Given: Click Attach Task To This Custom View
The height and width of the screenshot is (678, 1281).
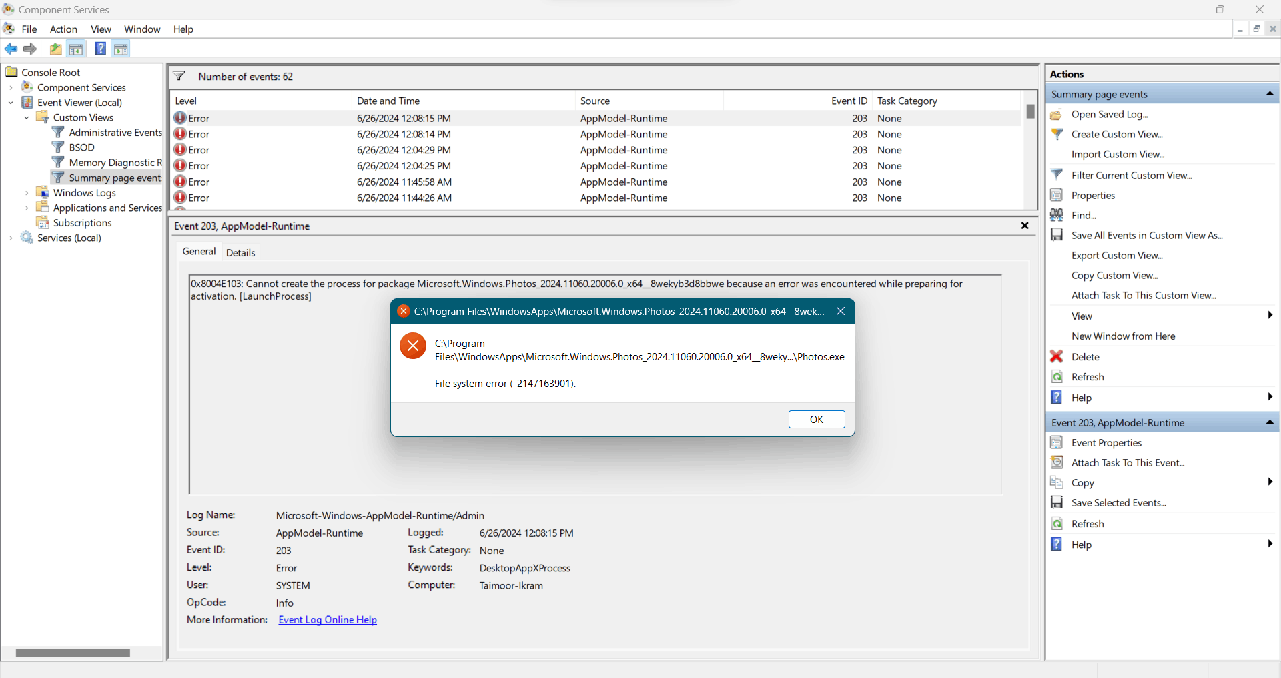Looking at the screenshot, I should pyautogui.click(x=1144, y=296).
